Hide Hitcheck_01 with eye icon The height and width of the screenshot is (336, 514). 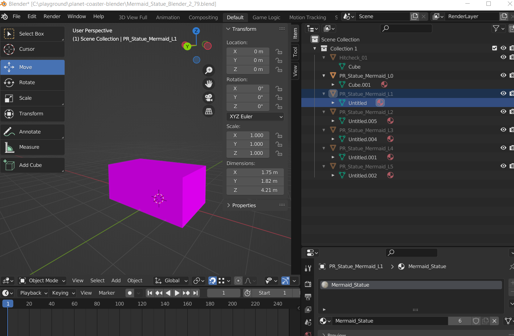click(503, 57)
